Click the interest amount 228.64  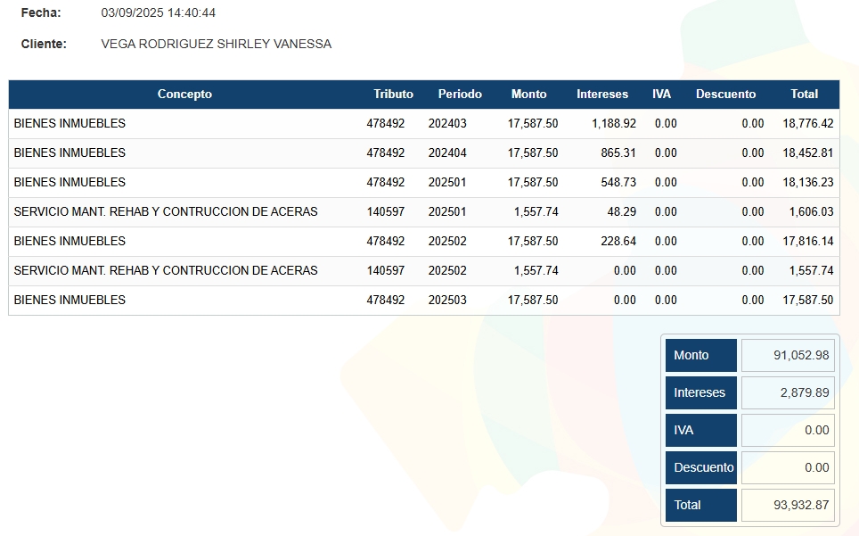(618, 241)
